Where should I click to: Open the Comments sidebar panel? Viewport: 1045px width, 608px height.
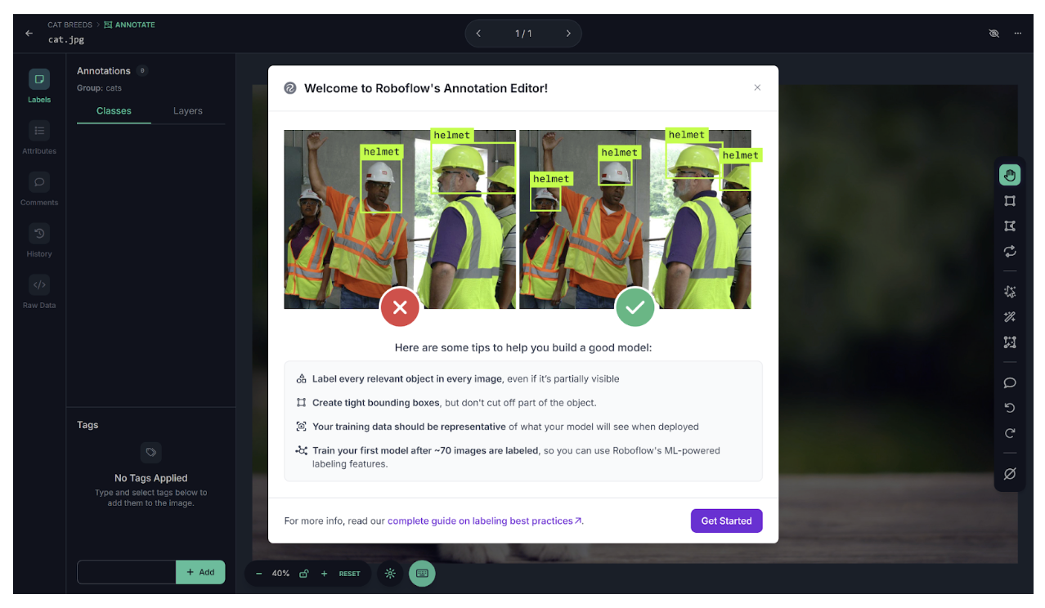click(39, 190)
